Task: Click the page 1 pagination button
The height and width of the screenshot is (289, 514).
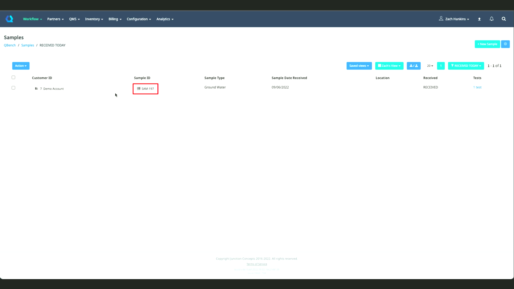Action: pyautogui.click(x=440, y=66)
